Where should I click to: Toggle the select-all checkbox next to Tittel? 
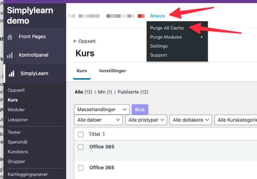tap(81, 135)
